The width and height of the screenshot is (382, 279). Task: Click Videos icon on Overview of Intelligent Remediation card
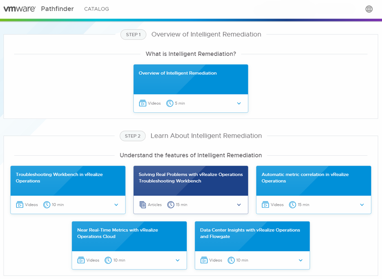click(x=143, y=103)
